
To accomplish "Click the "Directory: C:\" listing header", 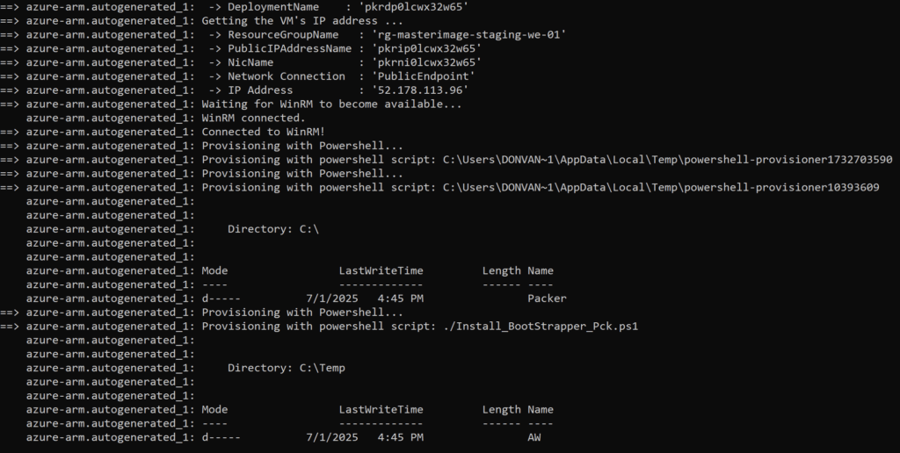I will [272, 229].
